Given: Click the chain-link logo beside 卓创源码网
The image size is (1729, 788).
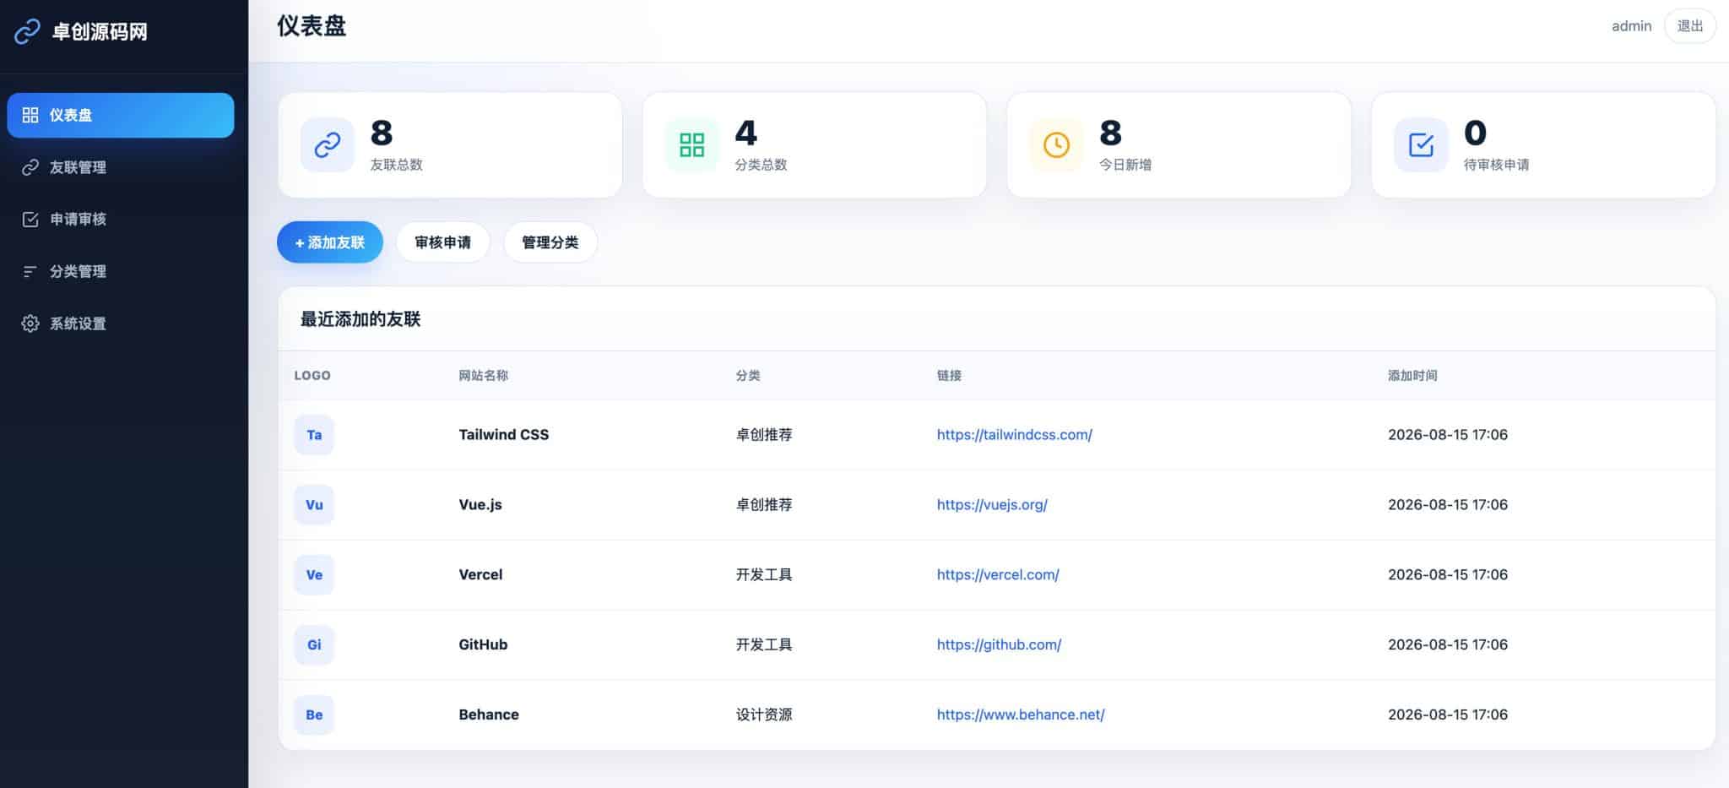Looking at the screenshot, I should (x=27, y=31).
